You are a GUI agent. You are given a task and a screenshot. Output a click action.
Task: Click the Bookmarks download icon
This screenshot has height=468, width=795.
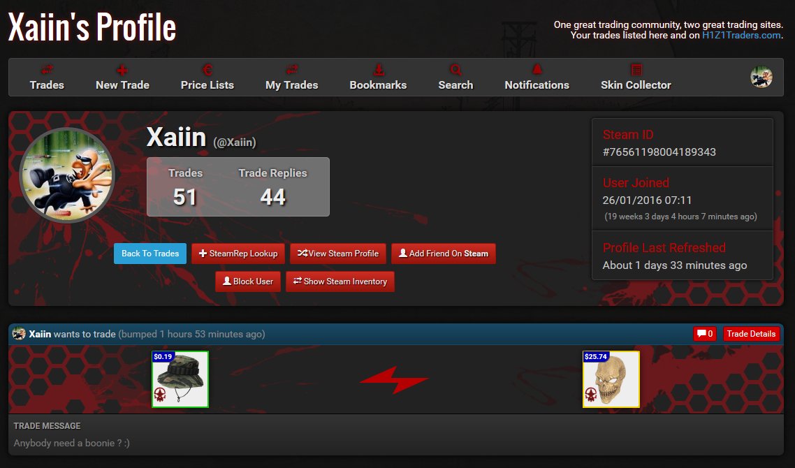[x=378, y=69]
